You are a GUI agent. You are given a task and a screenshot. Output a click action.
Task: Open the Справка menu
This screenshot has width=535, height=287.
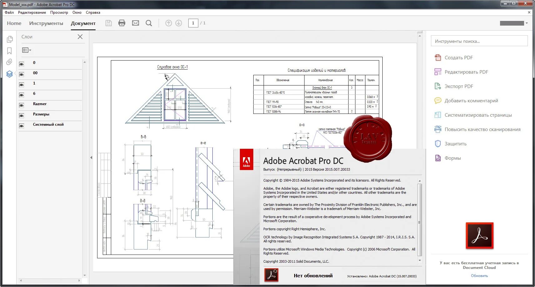pyautogui.click(x=93, y=12)
